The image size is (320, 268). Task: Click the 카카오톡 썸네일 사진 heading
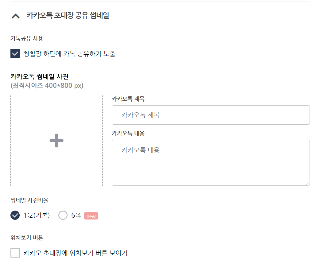(x=39, y=76)
